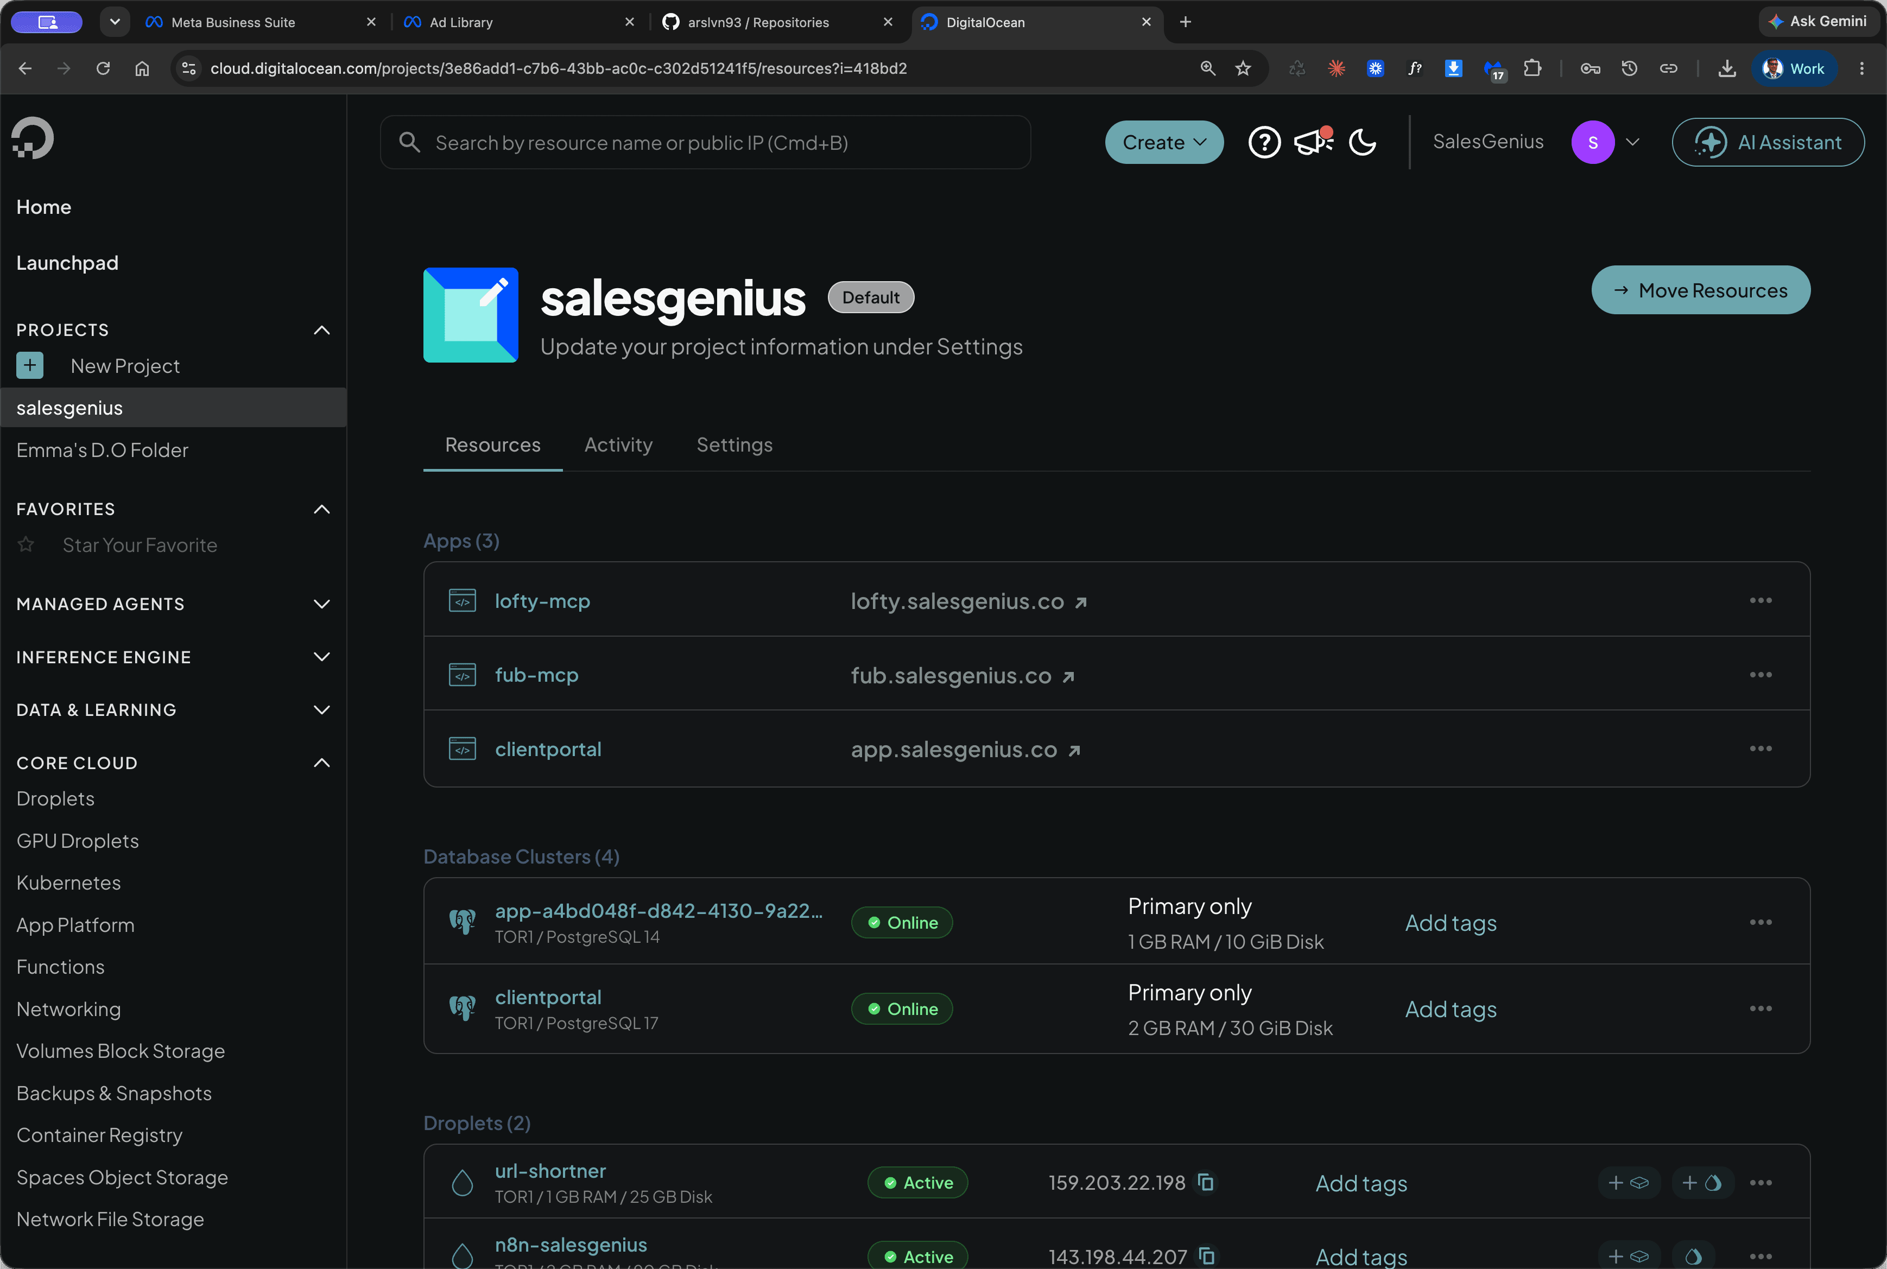Copy IP address 159.203.22.198
Viewport: 1887px width, 1269px height.
point(1205,1182)
